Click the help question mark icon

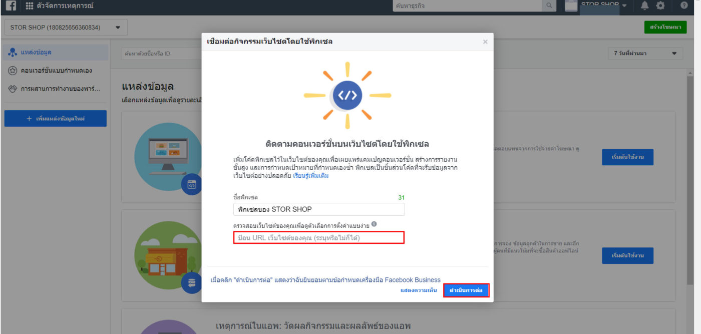tap(684, 6)
